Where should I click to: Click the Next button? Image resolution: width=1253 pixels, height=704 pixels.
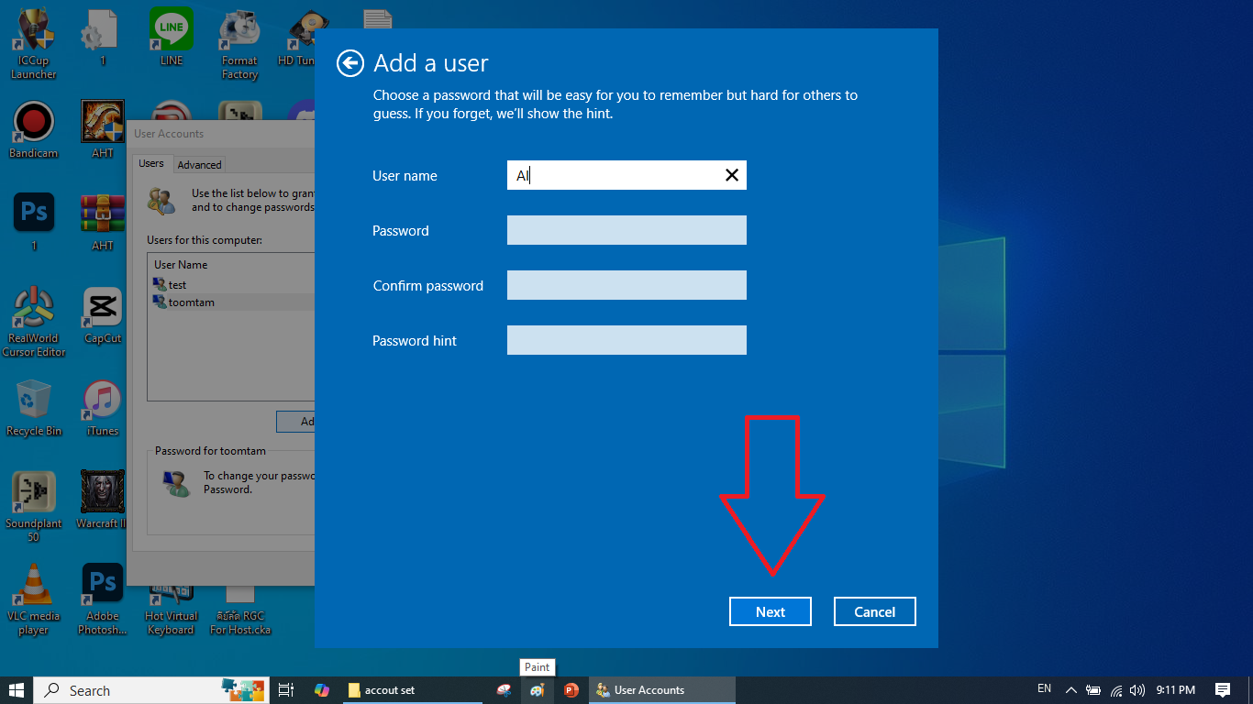(770, 611)
